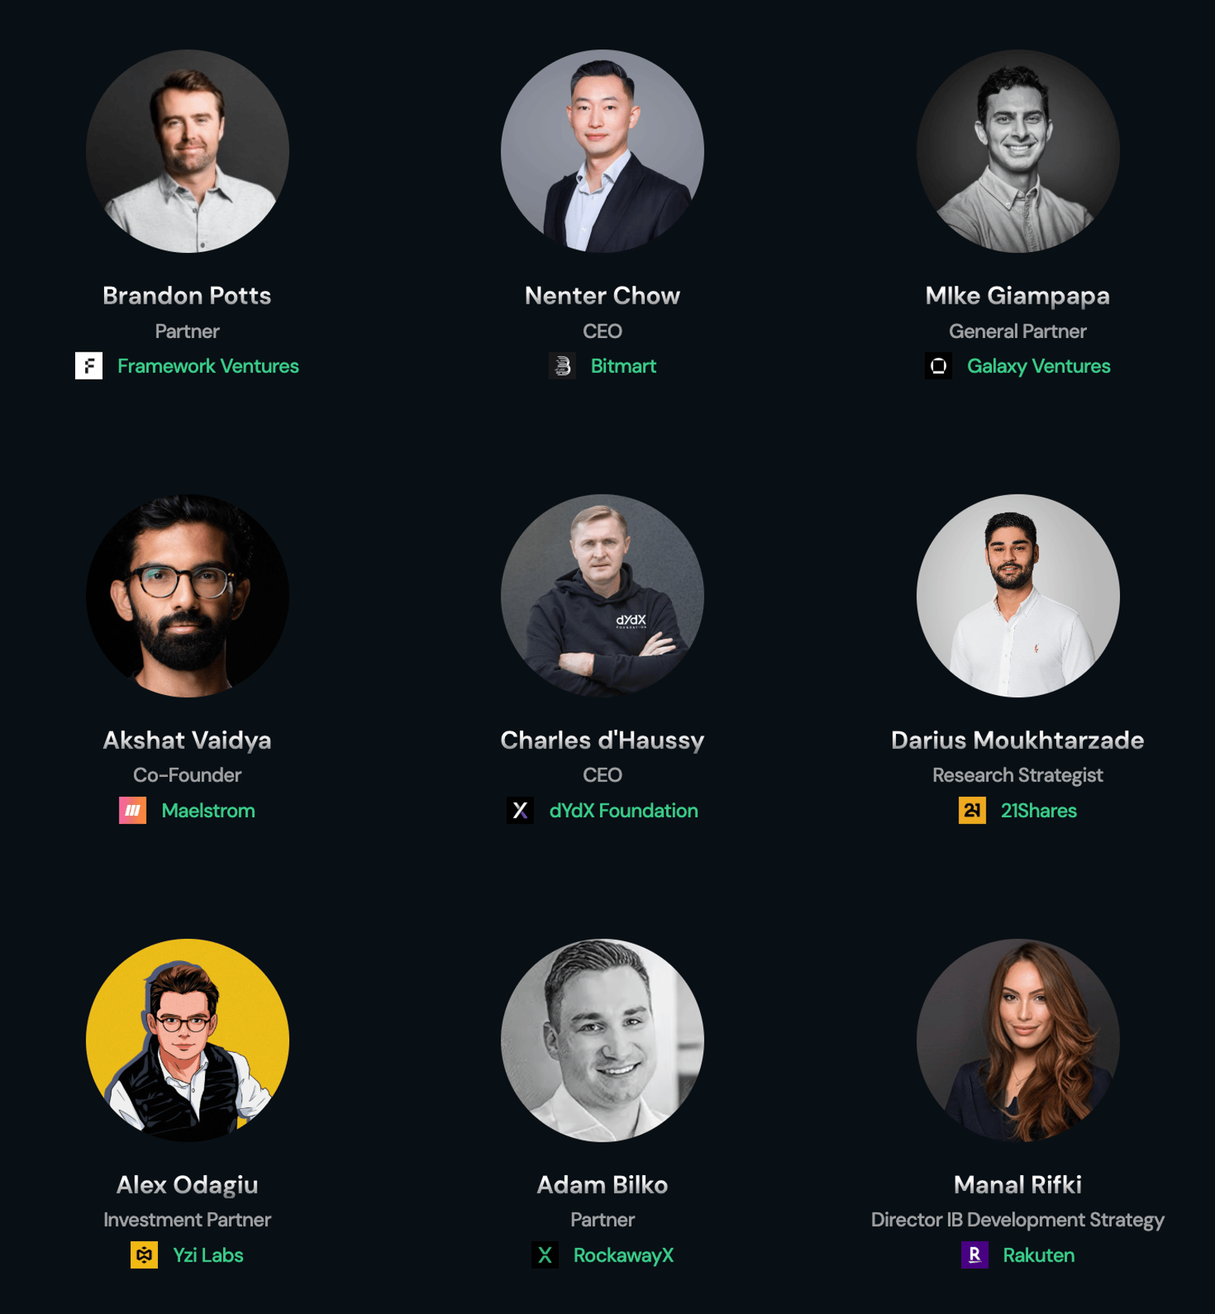Click the Bitmart logo icon
Viewport: 1215px width, 1314px height.
(562, 366)
